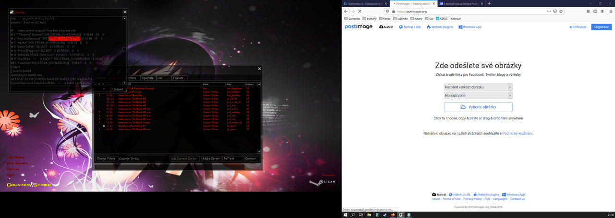Open Contact us footer link

pyautogui.click(x=517, y=199)
